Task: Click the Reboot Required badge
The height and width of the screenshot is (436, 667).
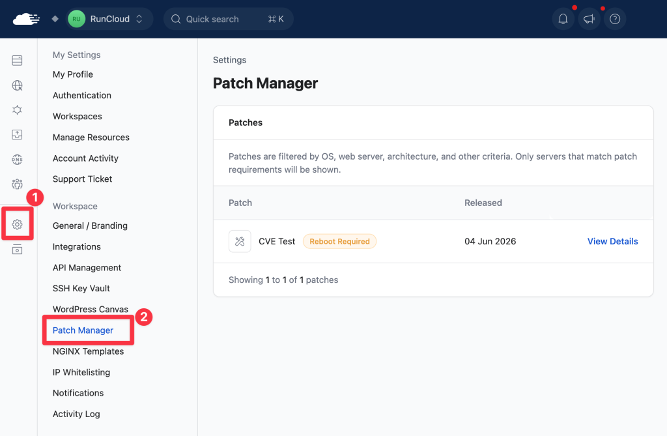Action: click(339, 241)
